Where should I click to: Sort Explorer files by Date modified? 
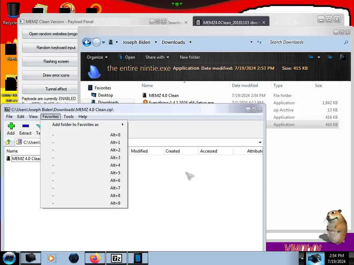pyautogui.click(x=245, y=86)
